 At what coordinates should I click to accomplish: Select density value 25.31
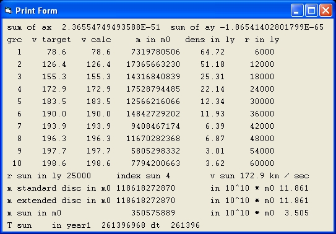213,77
